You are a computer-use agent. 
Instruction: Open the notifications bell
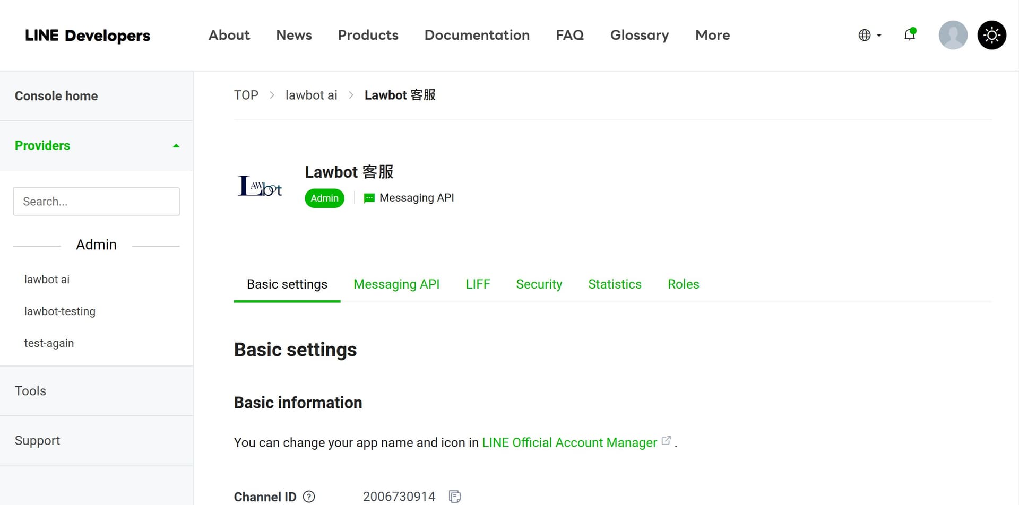pos(910,34)
